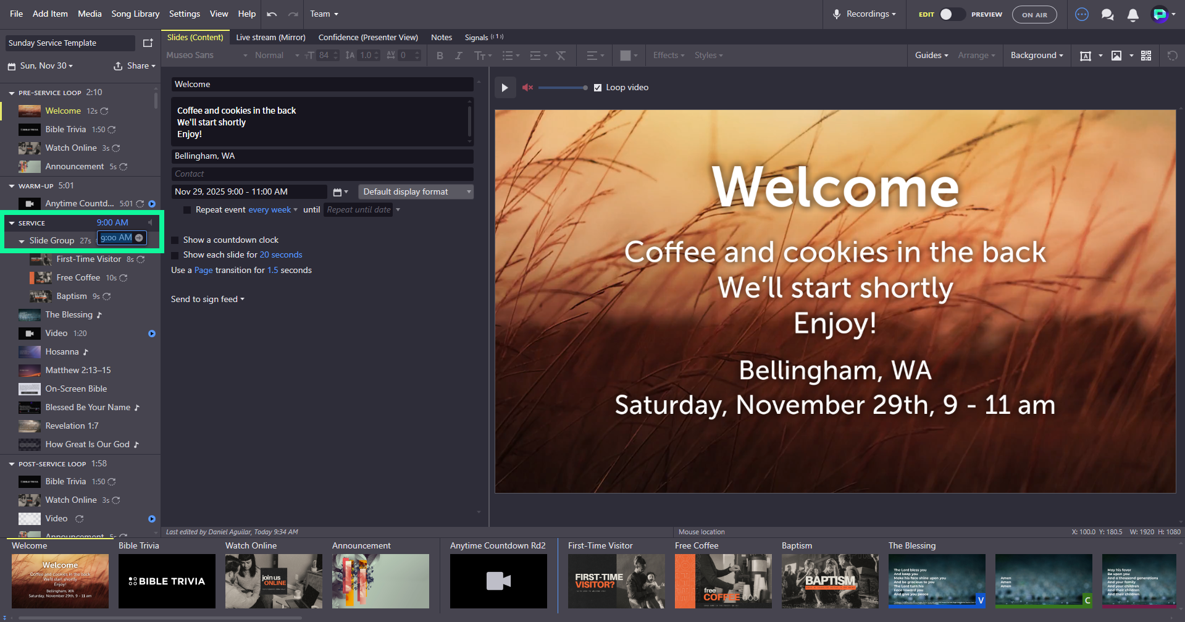Screen dimensions: 1185x622
Task: Apply italic formatting with the I icon
Action: 458,56
